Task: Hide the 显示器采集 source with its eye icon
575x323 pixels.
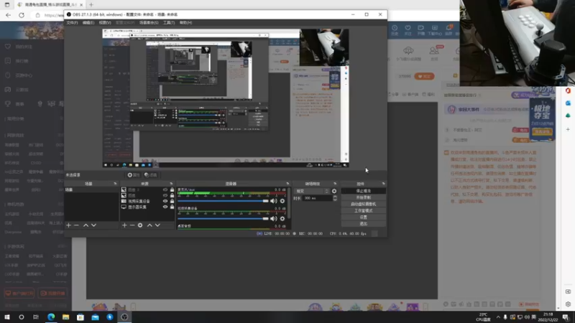Action: coord(165,207)
